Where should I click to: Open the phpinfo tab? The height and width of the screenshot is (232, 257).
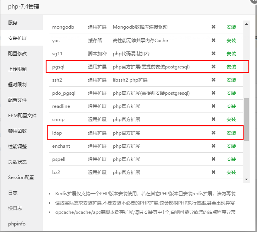click(16, 224)
